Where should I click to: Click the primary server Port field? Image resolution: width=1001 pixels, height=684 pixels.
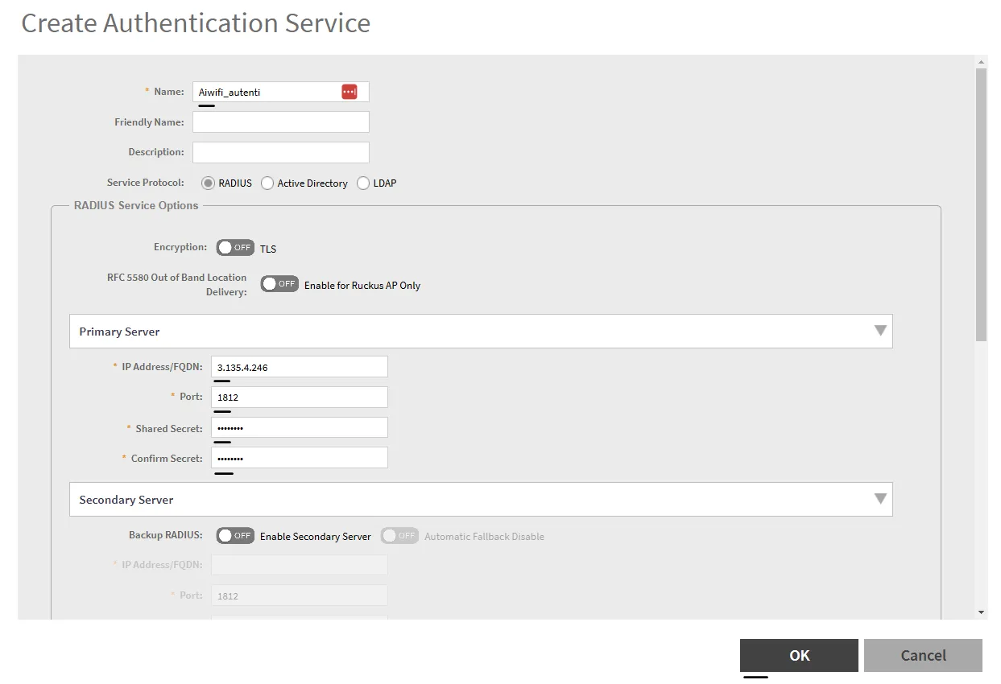click(299, 398)
